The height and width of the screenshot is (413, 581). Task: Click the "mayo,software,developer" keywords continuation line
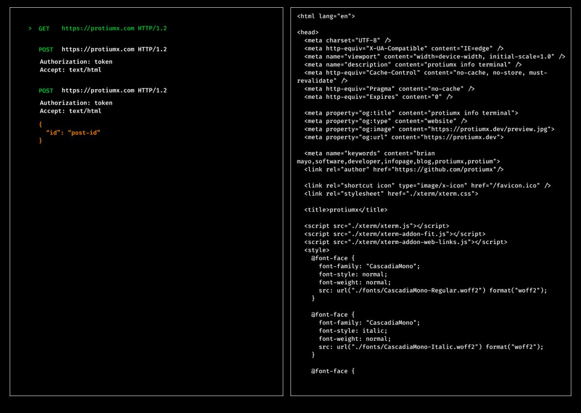pyautogui.click(x=398, y=161)
